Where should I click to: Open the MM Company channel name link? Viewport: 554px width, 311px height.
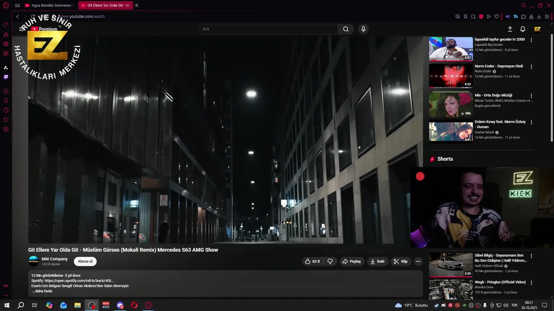[x=55, y=259]
